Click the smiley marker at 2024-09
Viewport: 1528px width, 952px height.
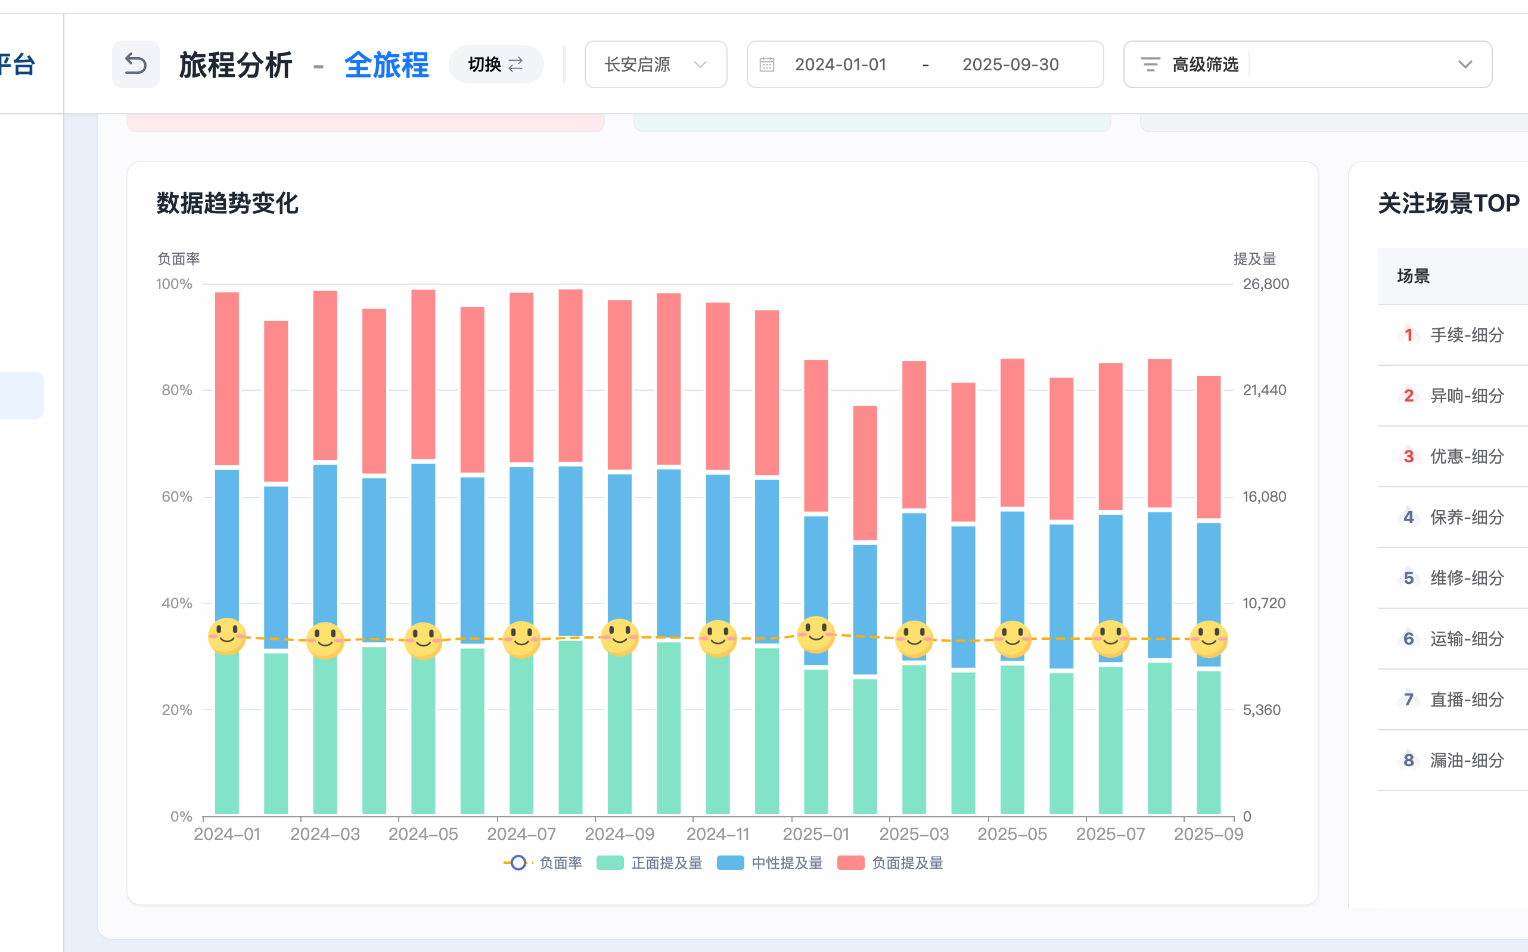click(619, 637)
